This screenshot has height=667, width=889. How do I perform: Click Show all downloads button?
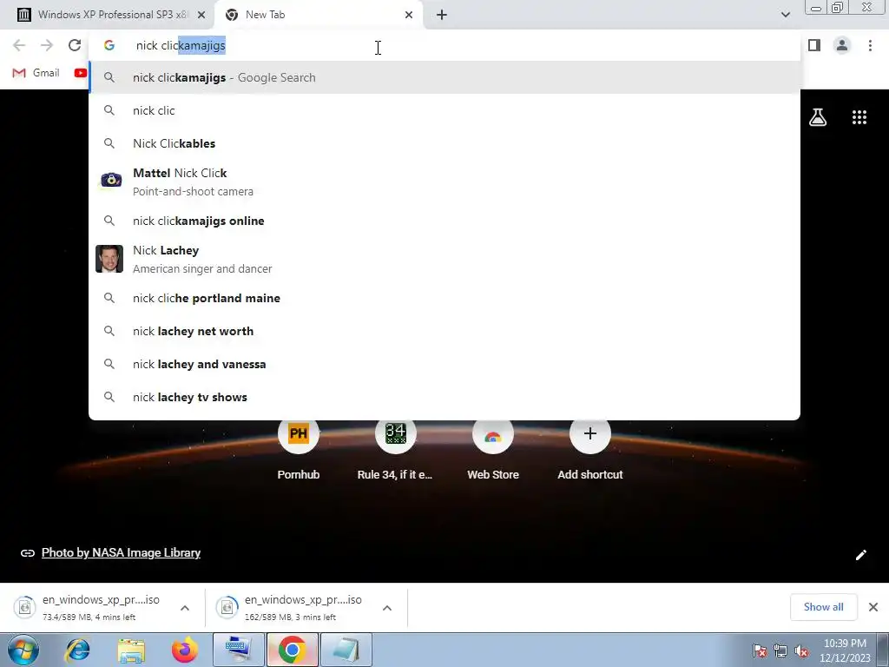823,607
